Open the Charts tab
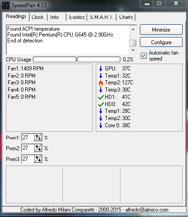The image size is (188, 217). click(126, 17)
